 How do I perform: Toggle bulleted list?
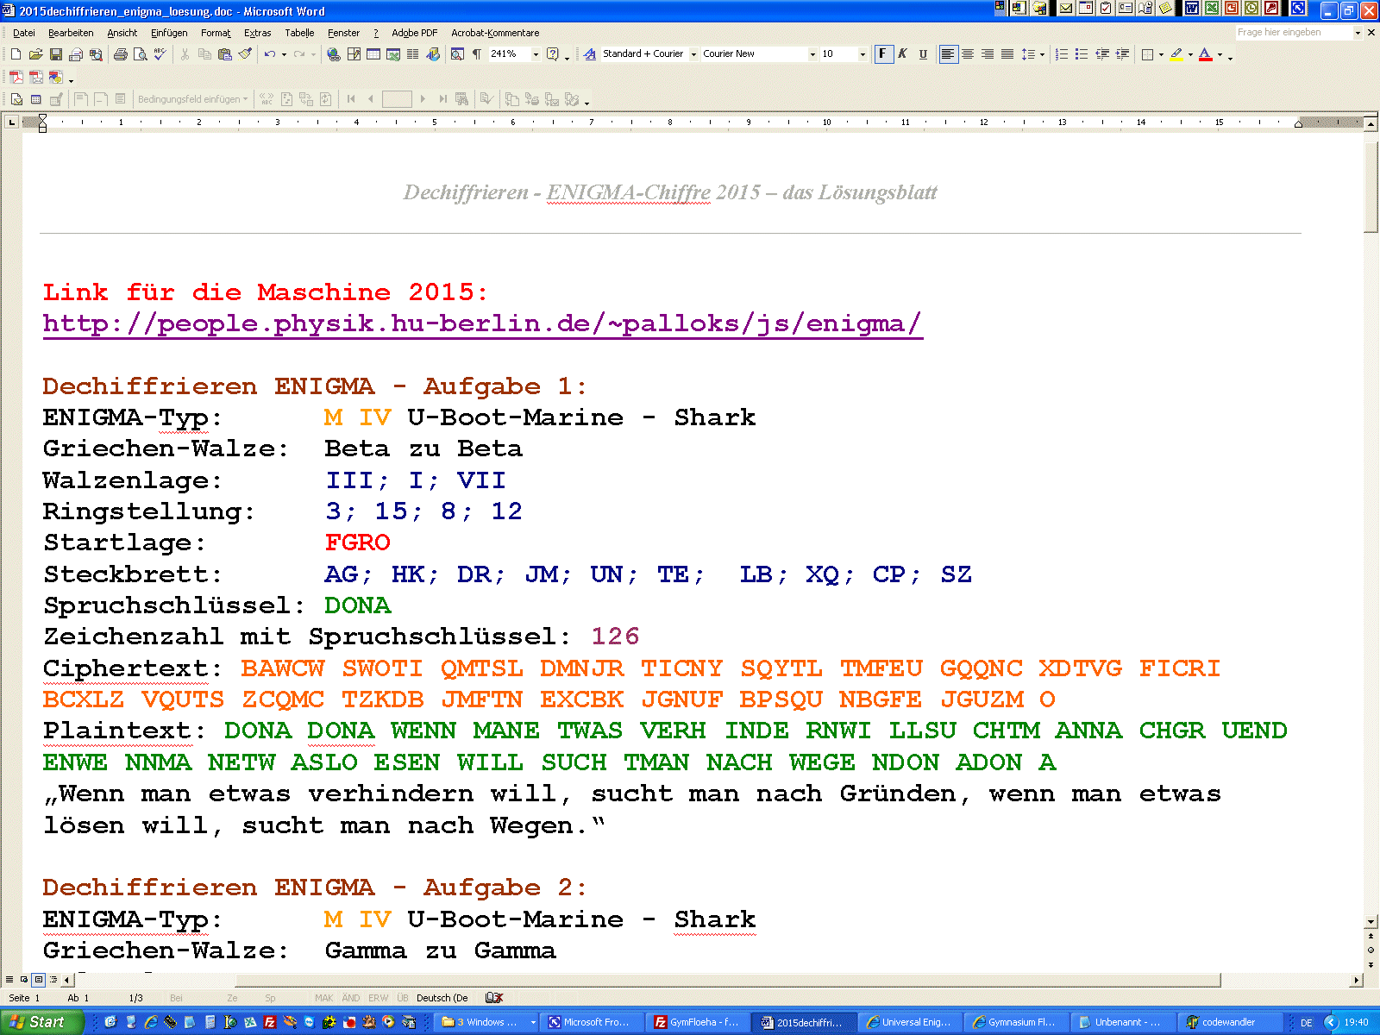pos(1082,54)
